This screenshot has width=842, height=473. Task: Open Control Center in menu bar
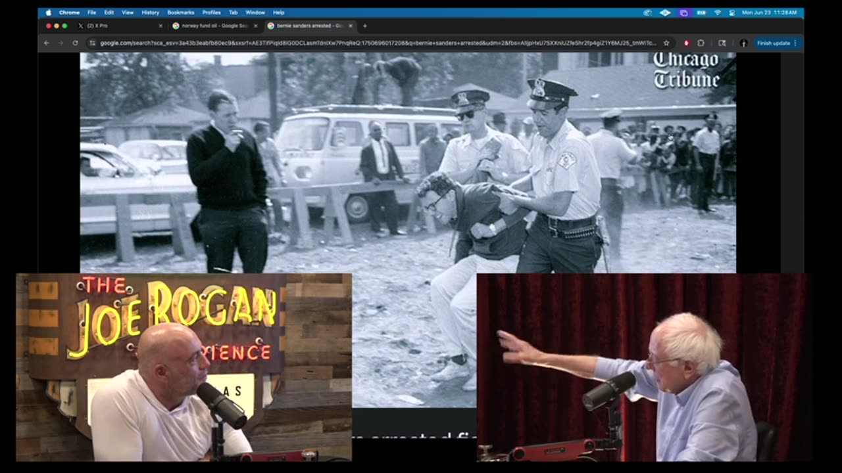coord(732,12)
